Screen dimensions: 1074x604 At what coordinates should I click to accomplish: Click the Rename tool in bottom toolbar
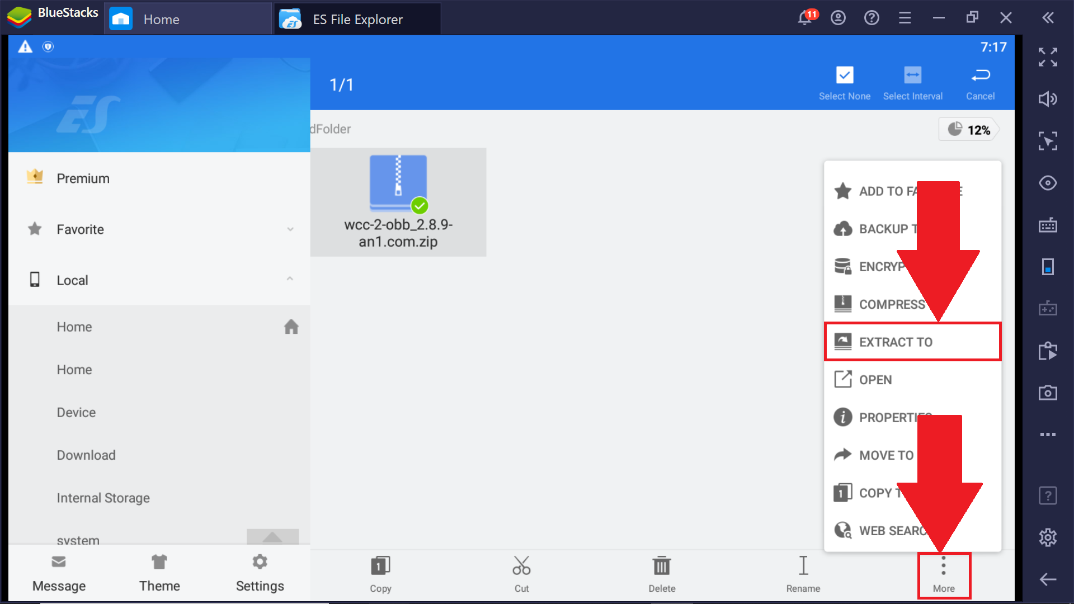tap(803, 575)
